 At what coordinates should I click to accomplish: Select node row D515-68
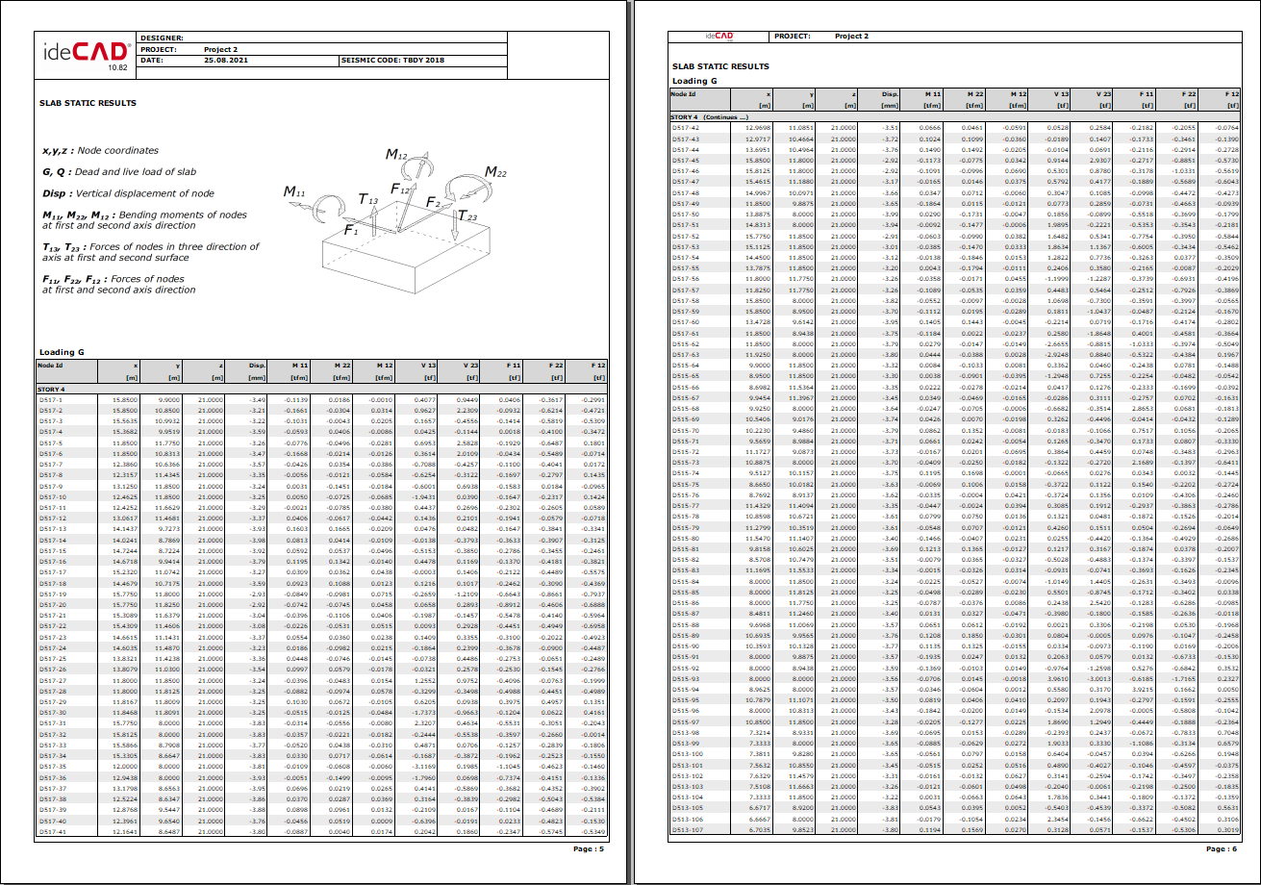[956, 408]
